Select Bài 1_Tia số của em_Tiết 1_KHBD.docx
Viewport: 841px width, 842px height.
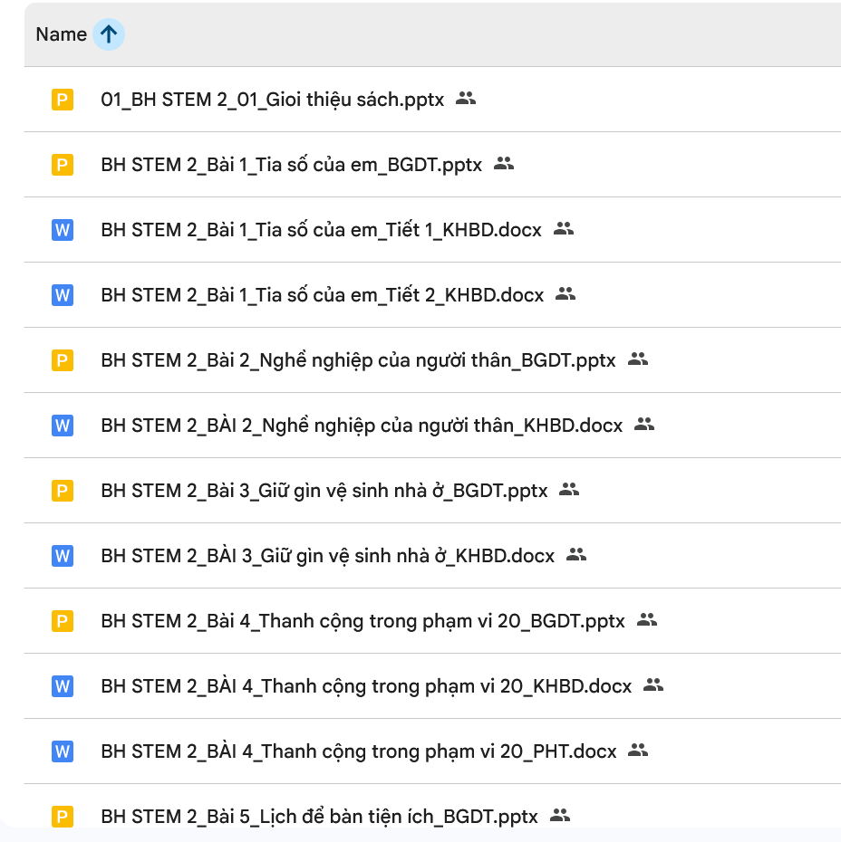point(321,230)
